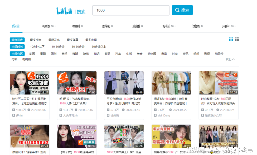Click the magnifier icon in the search button
This screenshot has height=155, width=257.
(177, 10)
